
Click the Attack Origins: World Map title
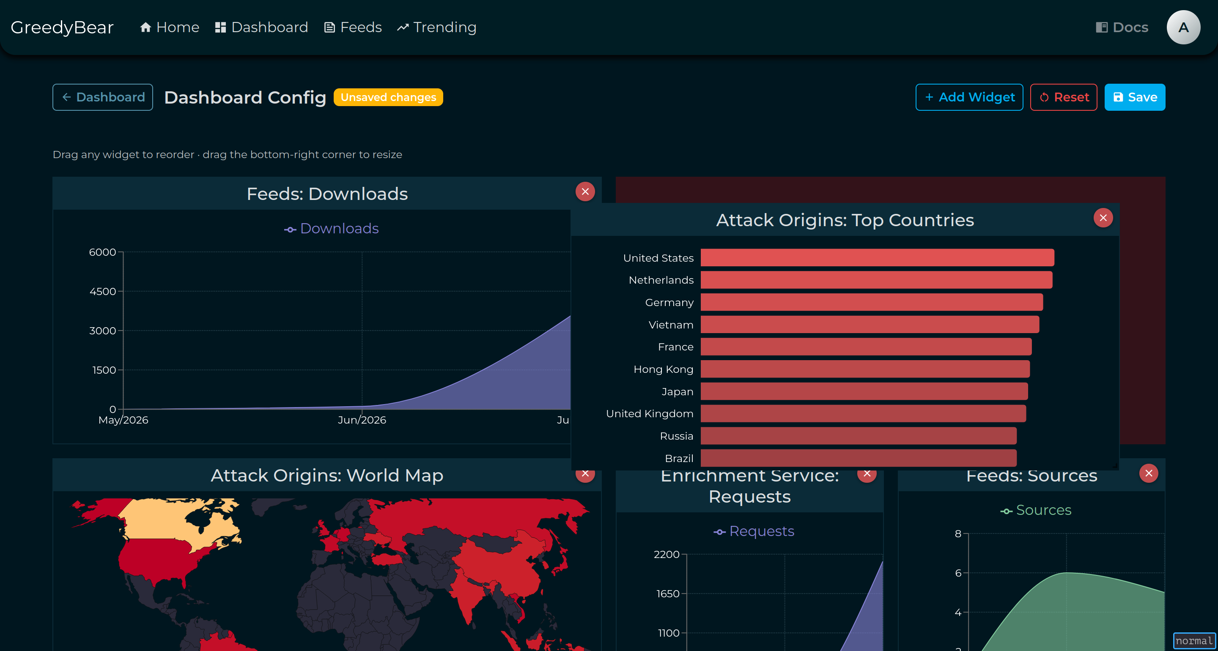[x=327, y=476]
